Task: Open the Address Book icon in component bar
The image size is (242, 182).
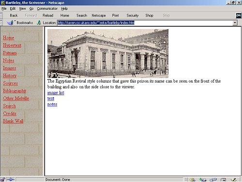Action: [x=224, y=180]
